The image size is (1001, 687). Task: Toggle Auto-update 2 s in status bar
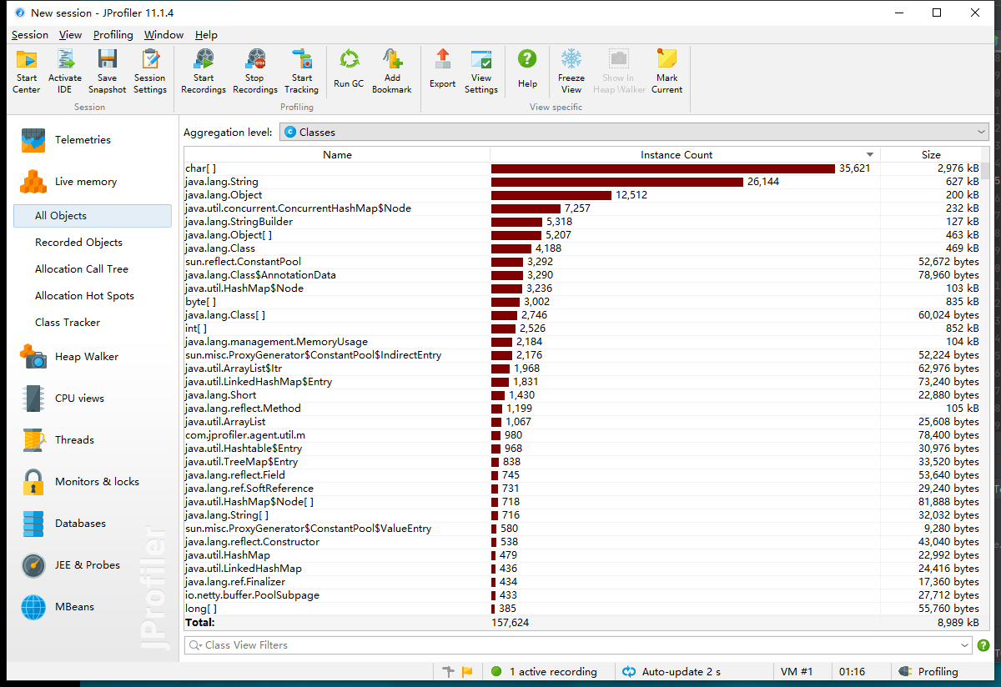pyautogui.click(x=672, y=672)
